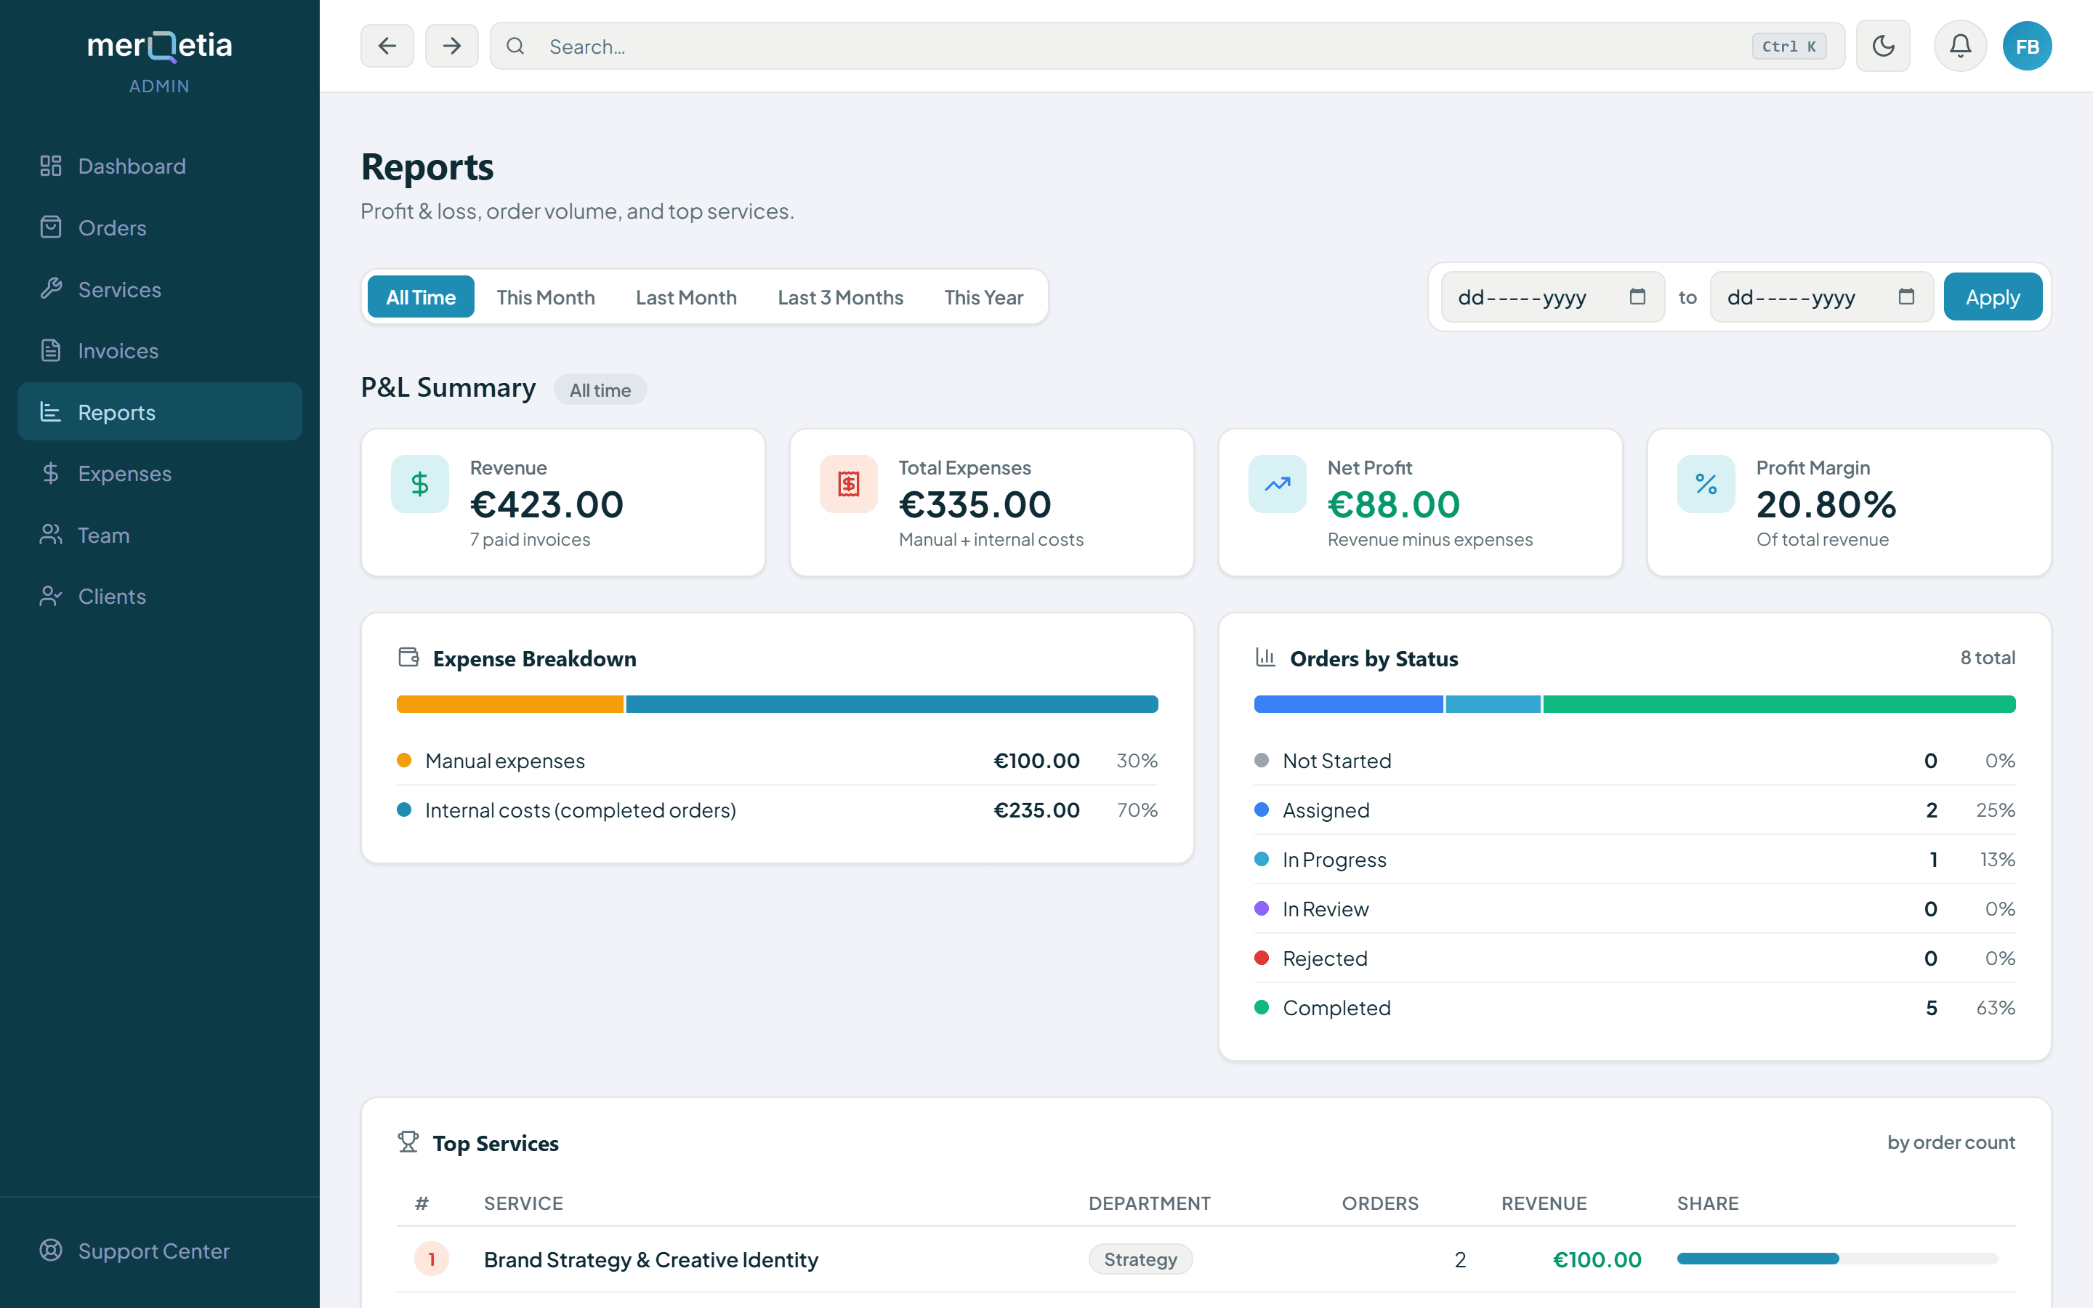Open Orders page from the sidebar
This screenshot has width=2093, height=1308.
(x=159, y=227)
